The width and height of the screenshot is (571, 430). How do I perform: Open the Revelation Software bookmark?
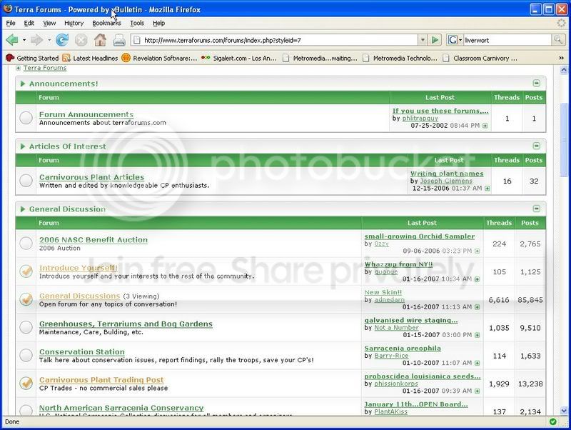(159, 58)
